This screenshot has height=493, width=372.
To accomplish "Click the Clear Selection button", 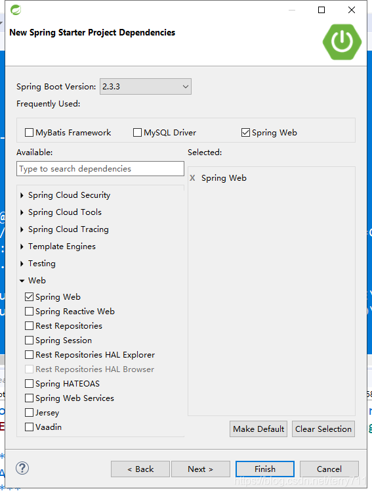I will [323, 429].
